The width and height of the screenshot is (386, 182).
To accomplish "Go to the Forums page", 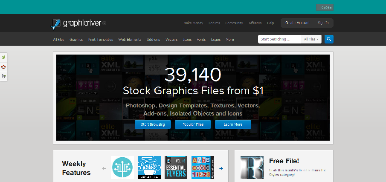I will tap(214, 23).
